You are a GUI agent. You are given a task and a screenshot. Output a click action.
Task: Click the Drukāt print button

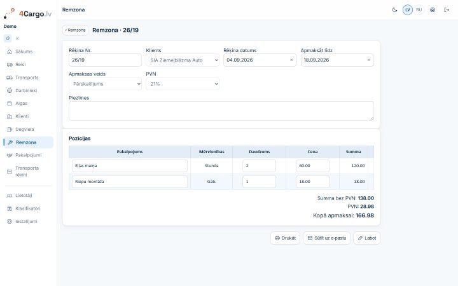(x=285, y=238)
